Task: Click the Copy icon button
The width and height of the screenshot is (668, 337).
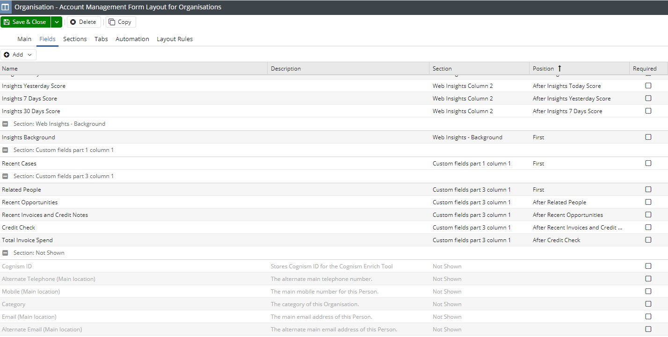Action: tap(112, 22)
